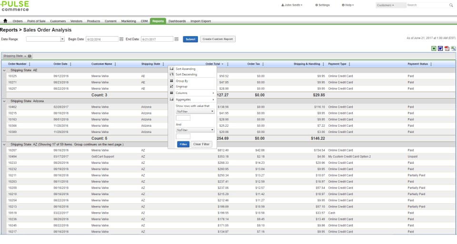The width and height of the screenshot is (457, 244).
Task: Export report to PDF icon
Action: (447, 48)
